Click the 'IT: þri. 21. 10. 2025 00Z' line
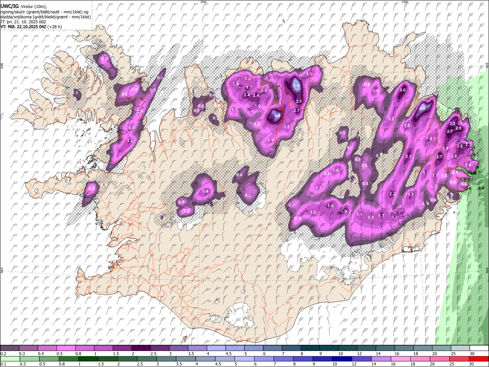Screen dimensions: 489x367 coord(23,22)
